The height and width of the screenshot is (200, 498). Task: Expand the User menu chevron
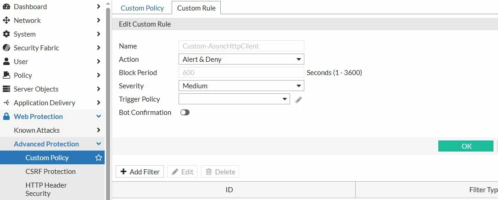click(x=99, y=61)
